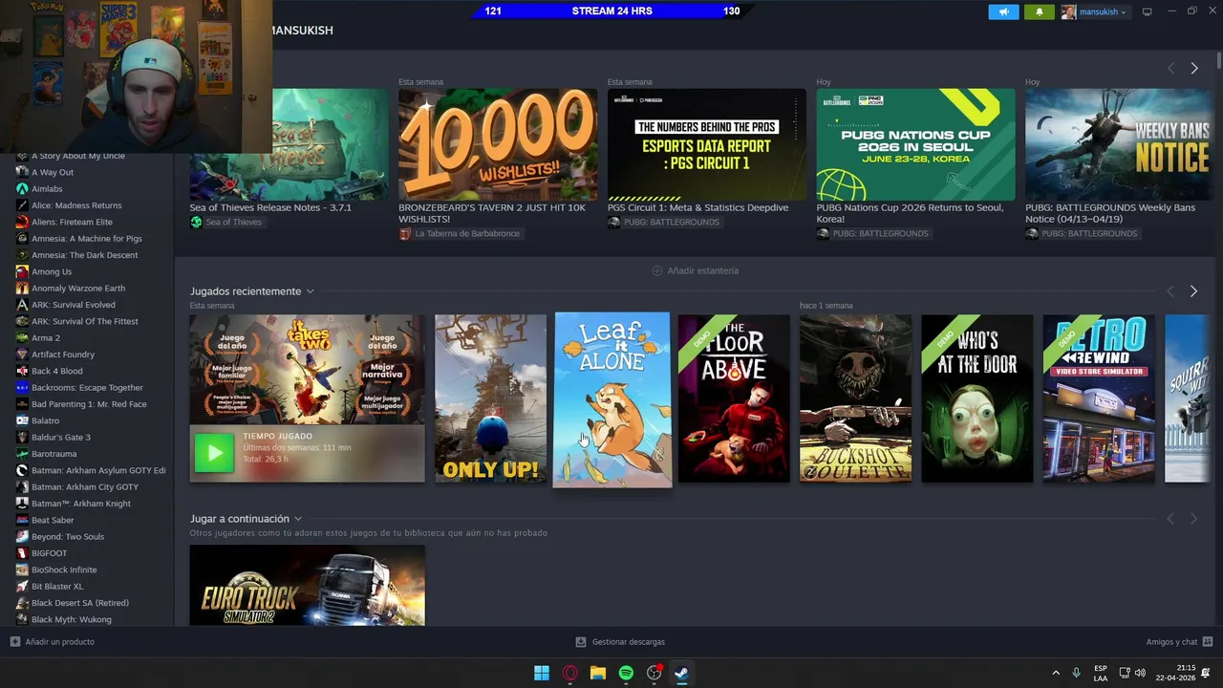Open the It Takes Two cover
Image resolution: width=1223 pixels, height=688 pixels.
tap(307, 370)
